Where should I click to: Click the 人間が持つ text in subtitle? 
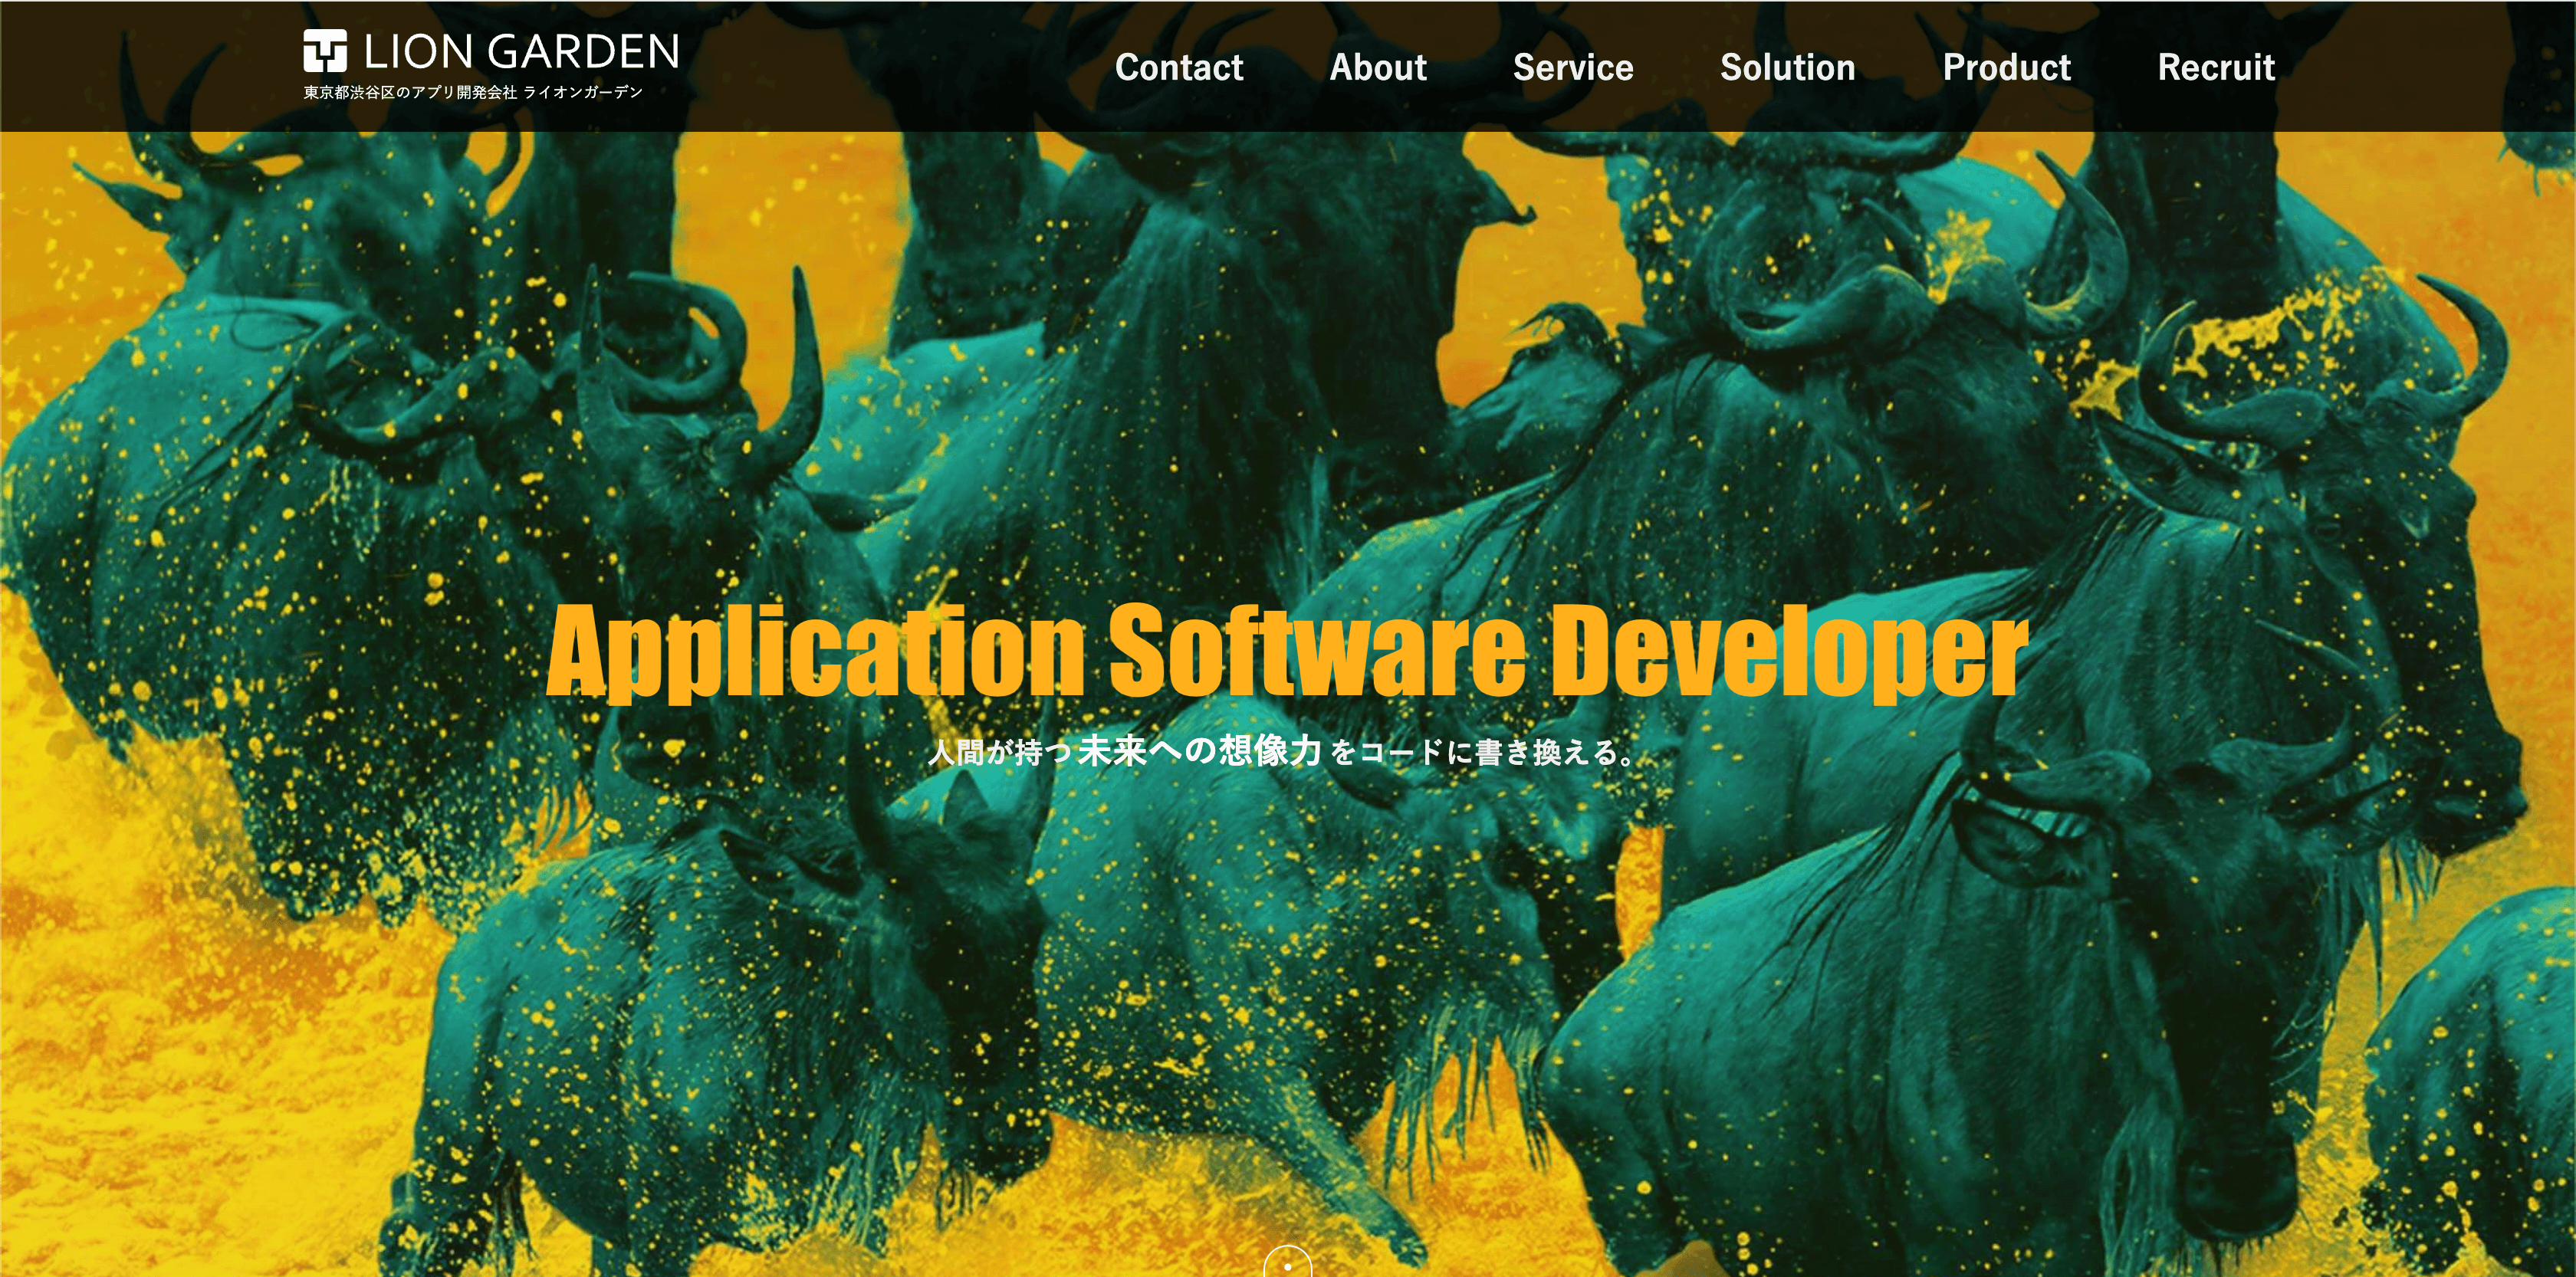[999, 752]
